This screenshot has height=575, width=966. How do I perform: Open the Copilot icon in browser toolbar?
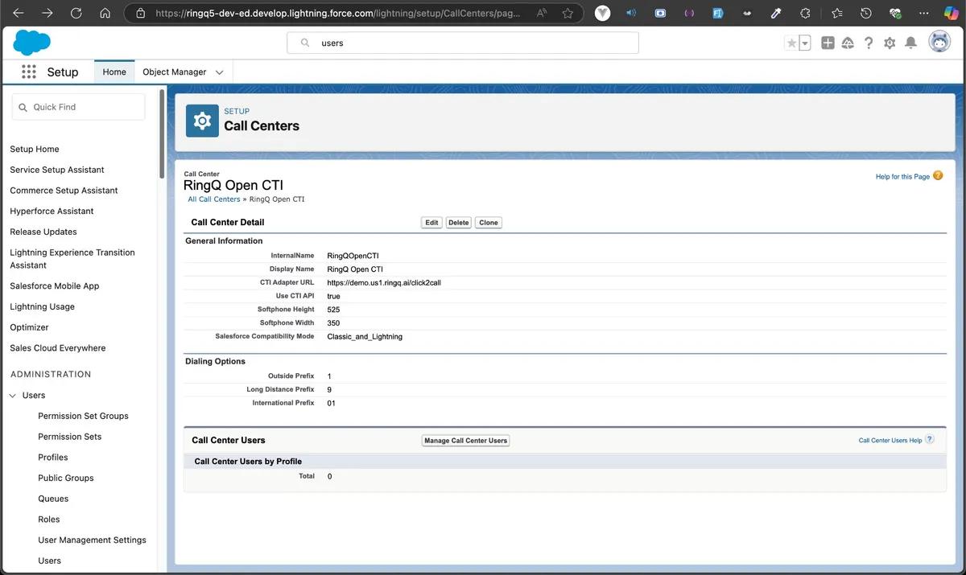(x=951, y=13)
